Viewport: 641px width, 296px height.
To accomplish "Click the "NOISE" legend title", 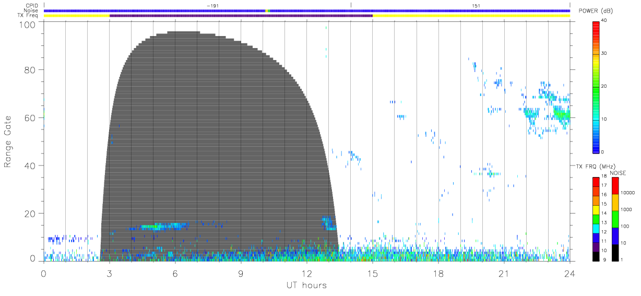I will [x=618, y=173].
